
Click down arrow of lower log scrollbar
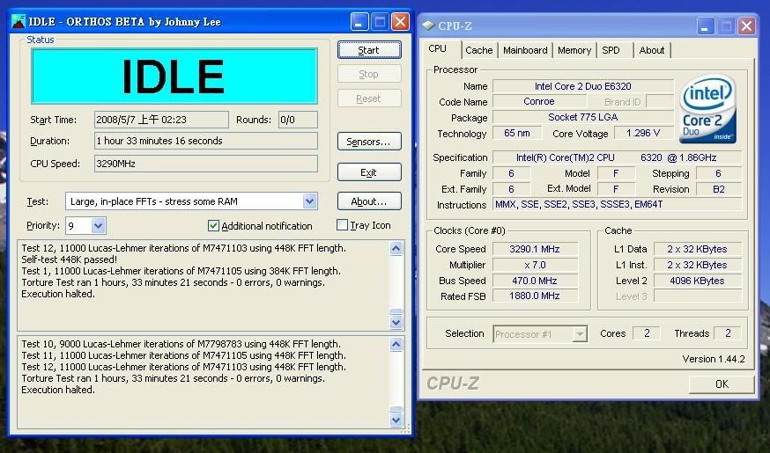396,420
